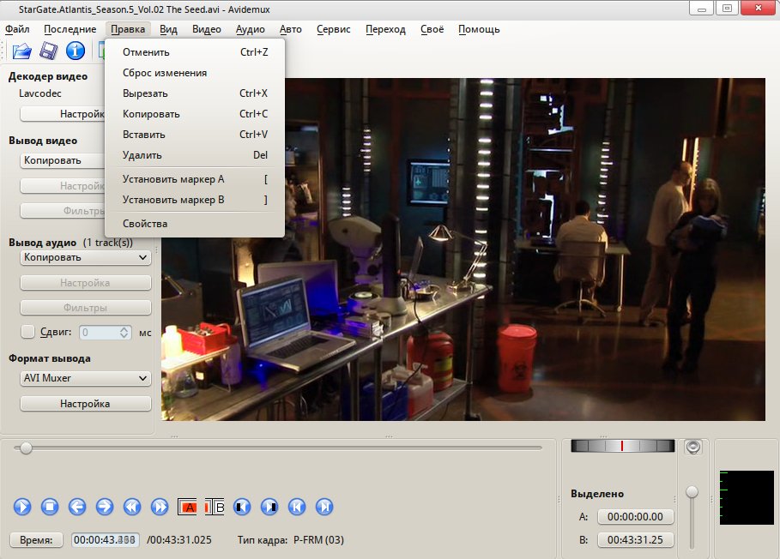
Task: Click the Save floppy disk icon
Action: [x=49, y=51]
